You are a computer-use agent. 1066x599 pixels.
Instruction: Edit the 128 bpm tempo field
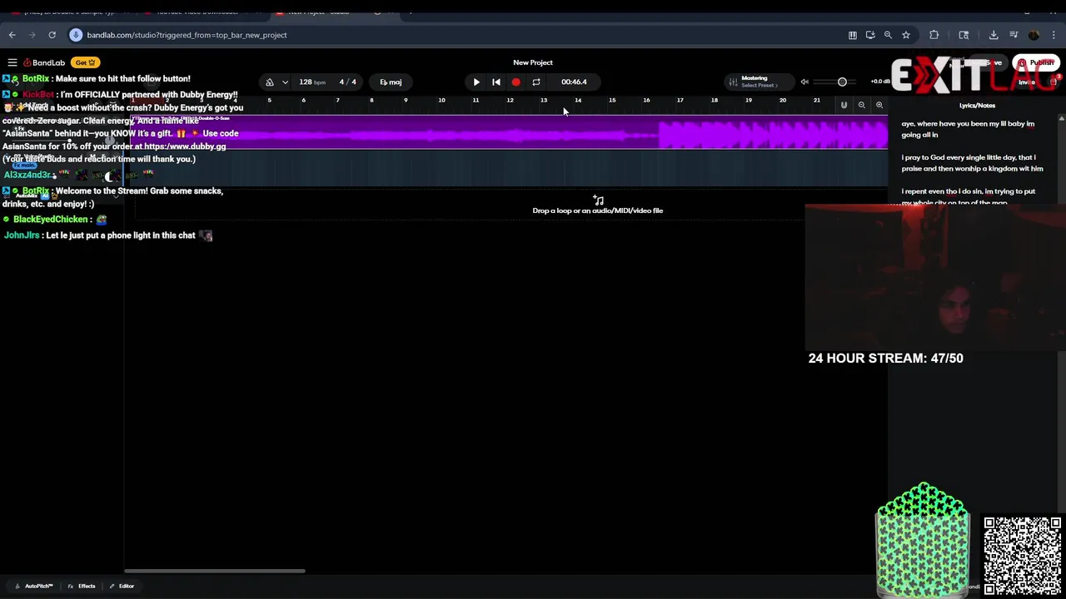pos(312,82)
